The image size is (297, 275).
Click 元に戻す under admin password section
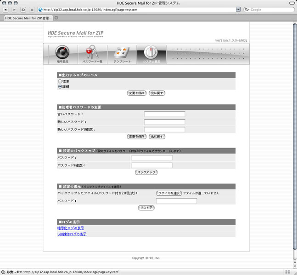157,137
